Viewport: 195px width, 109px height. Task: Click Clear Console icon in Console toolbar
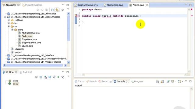[158, 81]
